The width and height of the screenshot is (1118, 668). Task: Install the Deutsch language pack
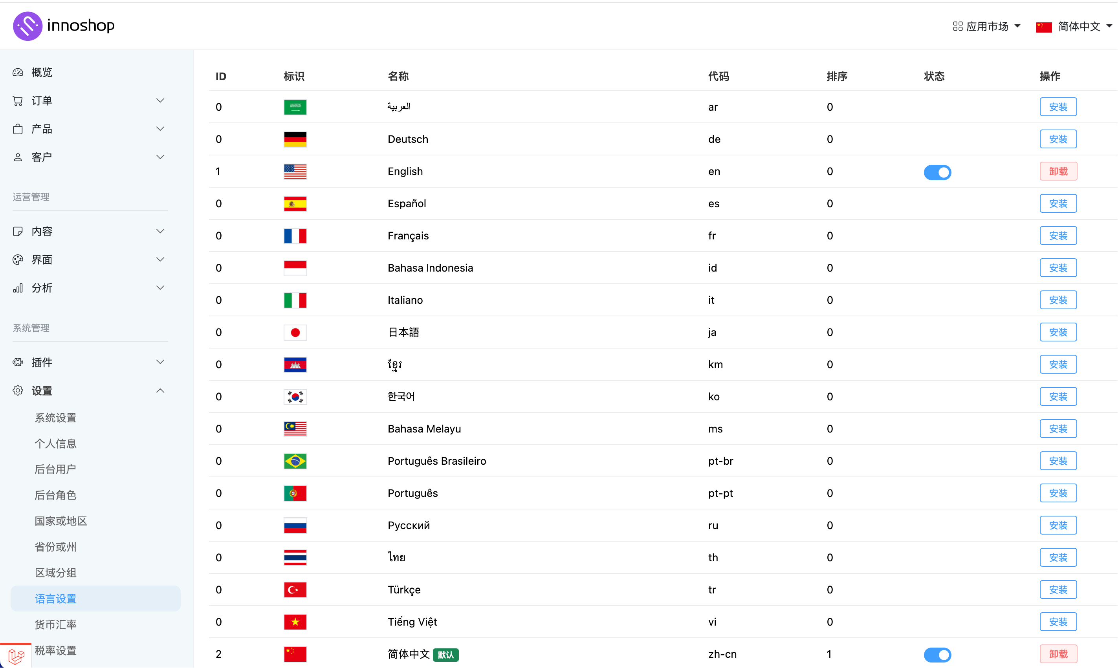click(1058, 139)
